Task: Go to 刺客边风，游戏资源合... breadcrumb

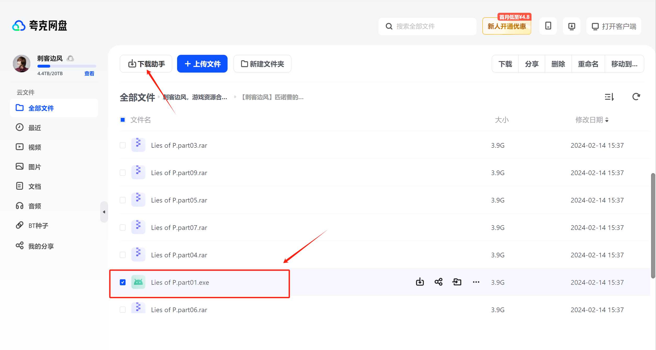Action: [195, 97]
